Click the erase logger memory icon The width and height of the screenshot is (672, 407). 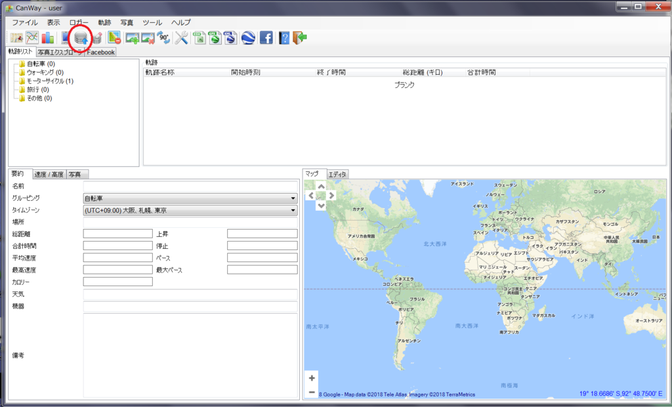click(97, 38)
